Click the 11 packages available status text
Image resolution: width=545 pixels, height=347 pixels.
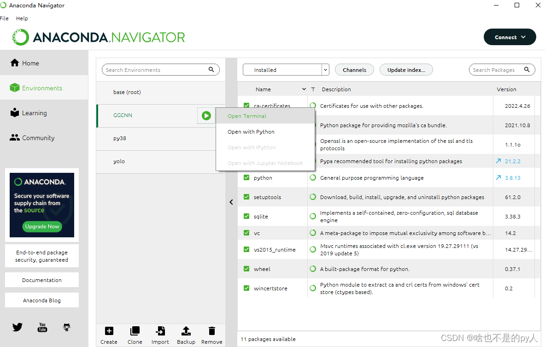268,339
